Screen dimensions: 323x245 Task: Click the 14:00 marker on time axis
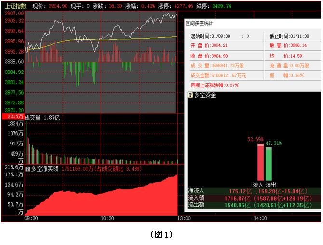[x=260, y=218]
